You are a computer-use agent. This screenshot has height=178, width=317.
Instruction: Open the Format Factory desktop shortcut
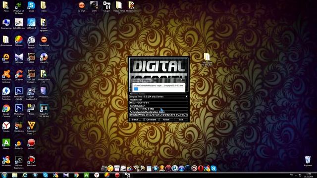click(31, 43)
